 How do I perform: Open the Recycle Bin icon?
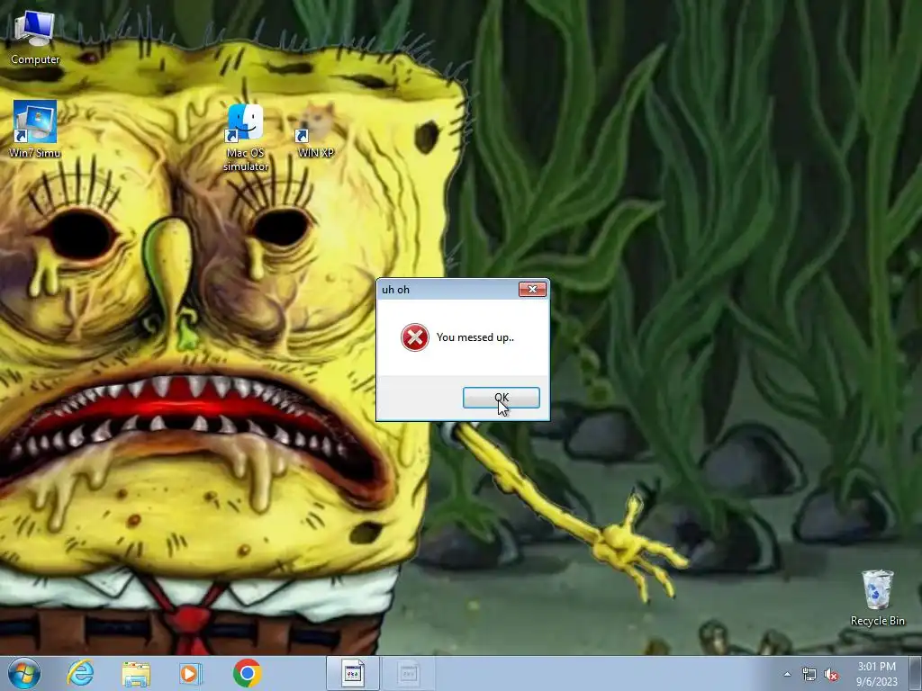(x=877, y=597)
